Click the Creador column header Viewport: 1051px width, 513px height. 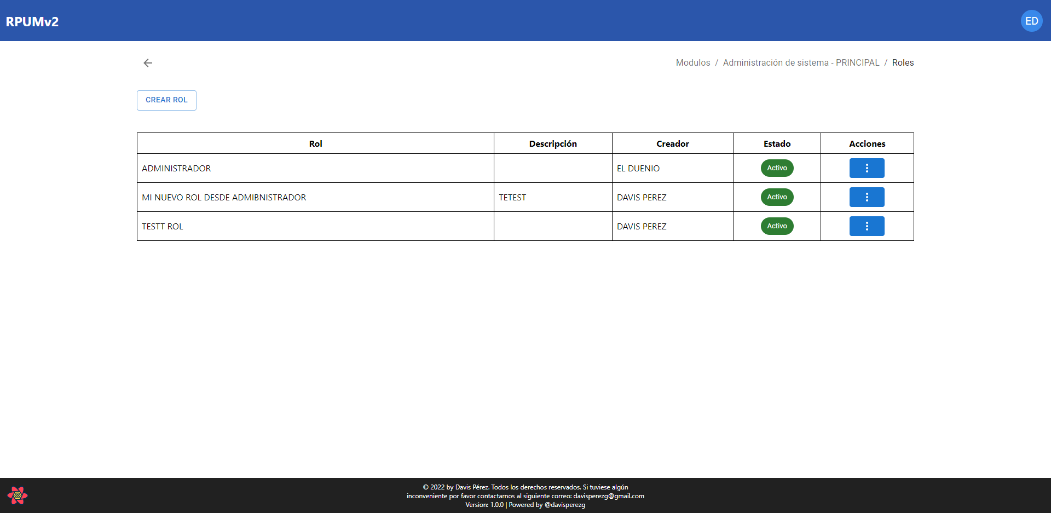[673, 143]
